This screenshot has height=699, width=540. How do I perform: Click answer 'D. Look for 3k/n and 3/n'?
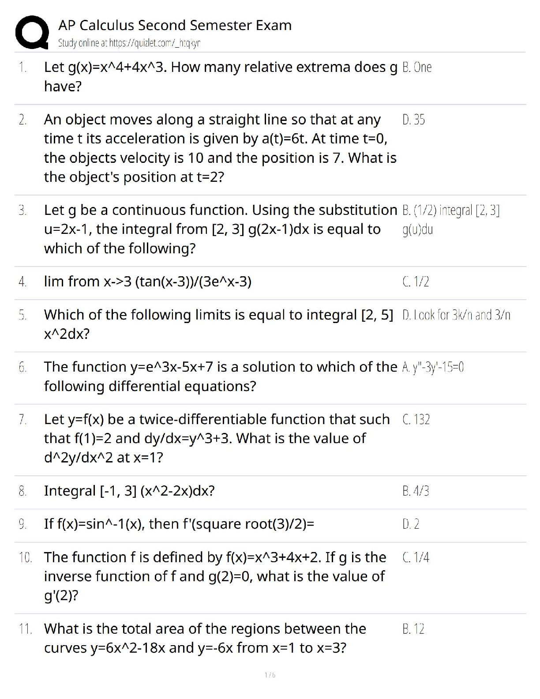point(456,315)
